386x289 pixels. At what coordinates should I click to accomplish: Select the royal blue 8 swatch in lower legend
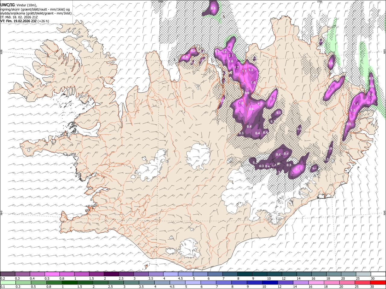coord(239,282)
